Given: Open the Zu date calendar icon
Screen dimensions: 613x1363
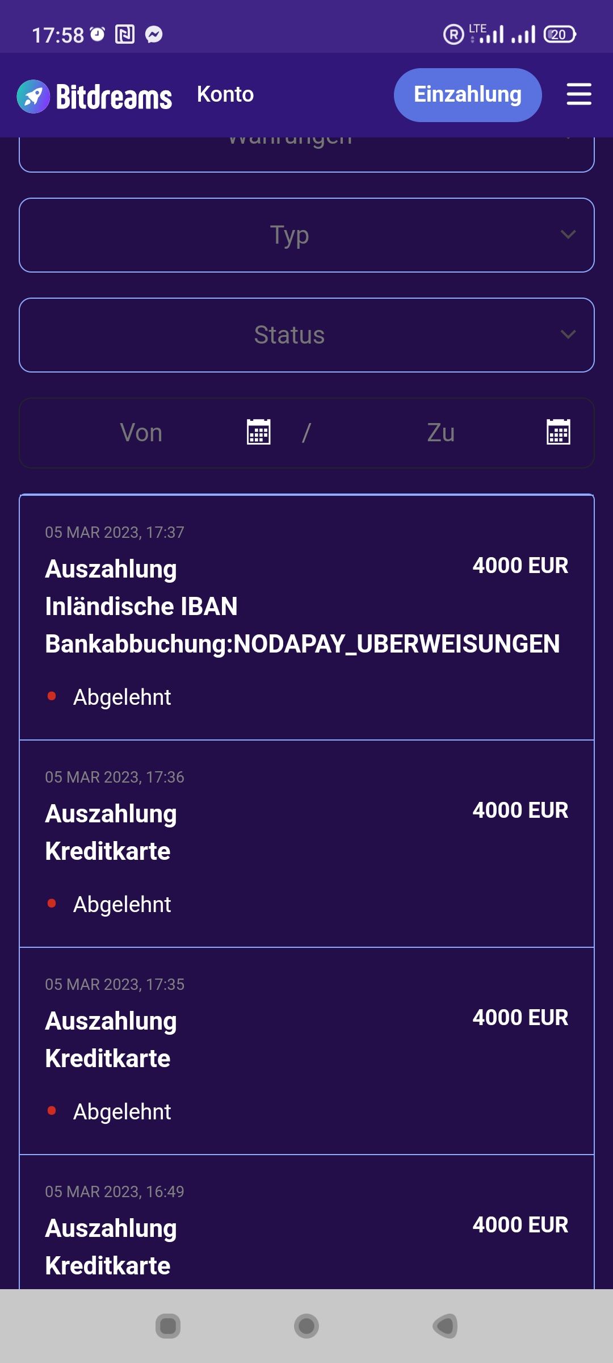Looking at the screenshot, I should (x=559, y=432).
